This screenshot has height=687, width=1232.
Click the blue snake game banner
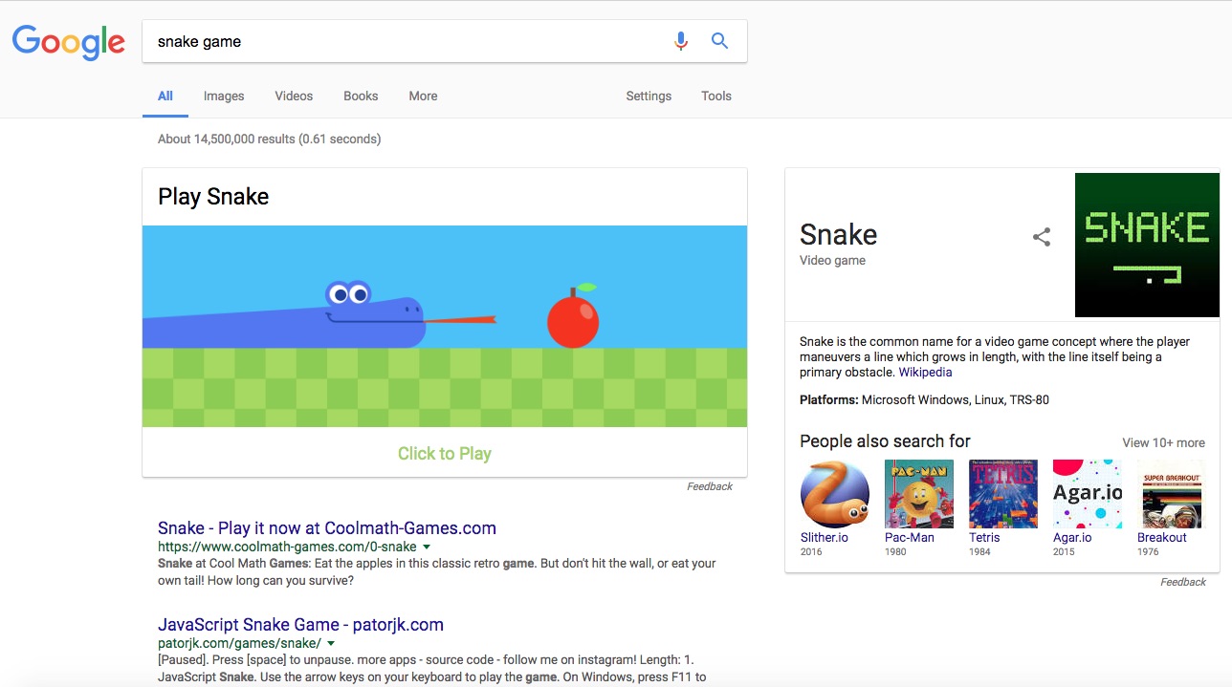445,326
